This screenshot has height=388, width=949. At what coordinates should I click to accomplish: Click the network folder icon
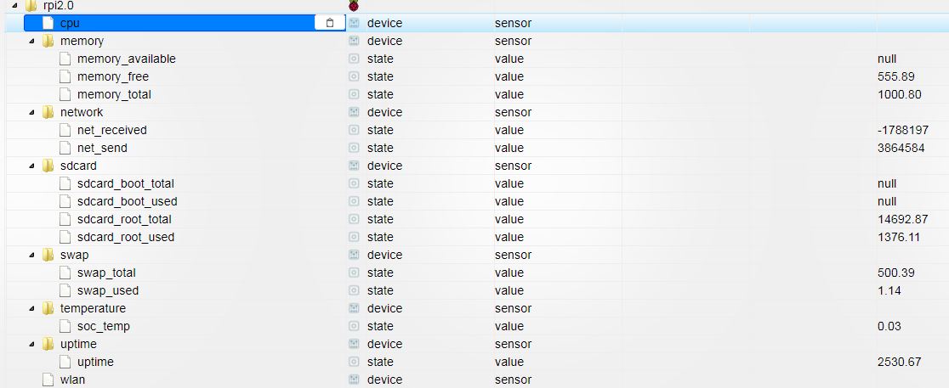click(48, 112)
